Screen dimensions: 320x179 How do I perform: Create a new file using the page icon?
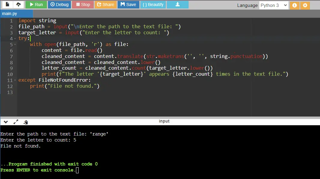click(x=7, y=5)
